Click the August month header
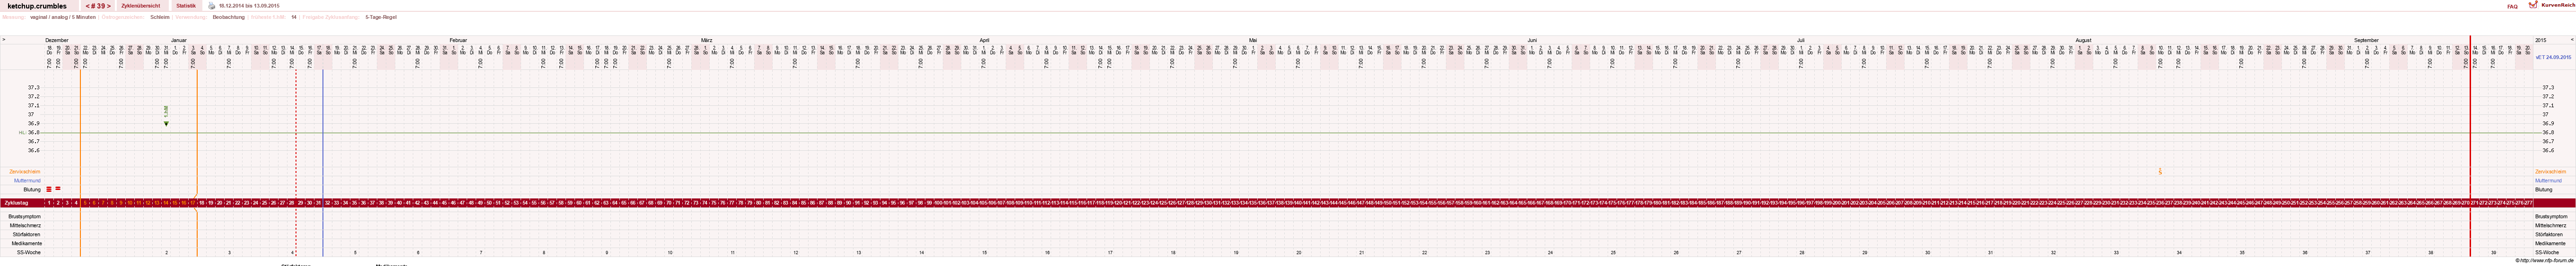This screenshot has width=2576, height=266. tap(2083, 40)
